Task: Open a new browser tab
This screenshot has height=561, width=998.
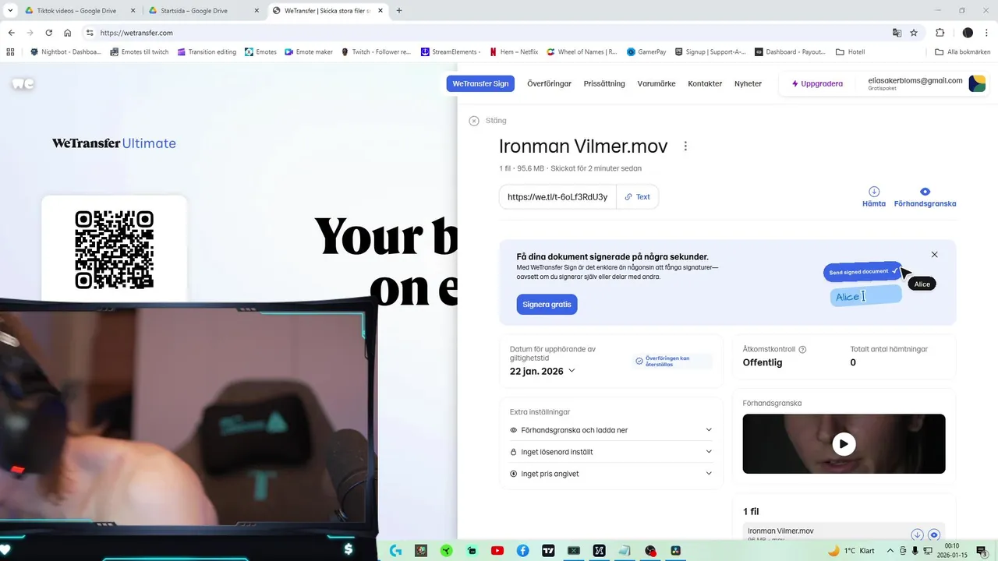Action: click(x=399, y=11)
